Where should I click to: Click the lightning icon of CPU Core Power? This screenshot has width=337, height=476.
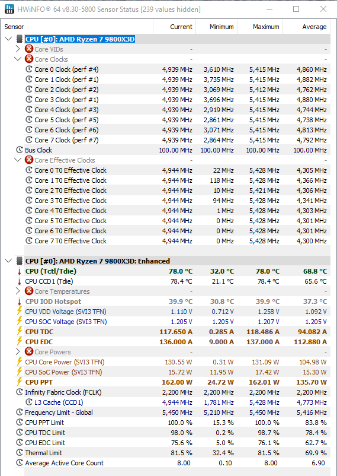pyautogui.click(x=20, y=361)
